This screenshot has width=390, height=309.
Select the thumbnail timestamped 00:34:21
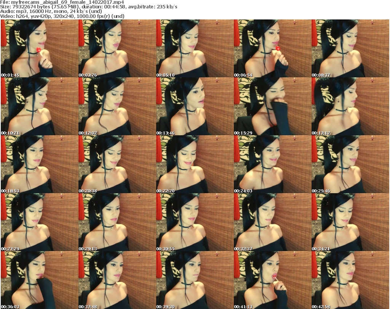(350, 222)
